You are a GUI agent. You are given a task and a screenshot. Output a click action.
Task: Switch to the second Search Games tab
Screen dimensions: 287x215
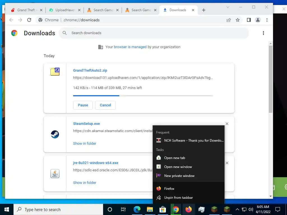pyautogui.click(x=141, y=10)
